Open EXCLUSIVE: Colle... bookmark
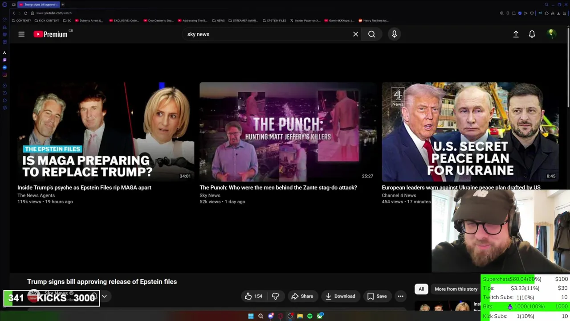570x321 pixels. point(124,21)
